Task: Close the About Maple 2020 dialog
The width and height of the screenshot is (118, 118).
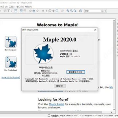Action: click(x=95, y=30)
